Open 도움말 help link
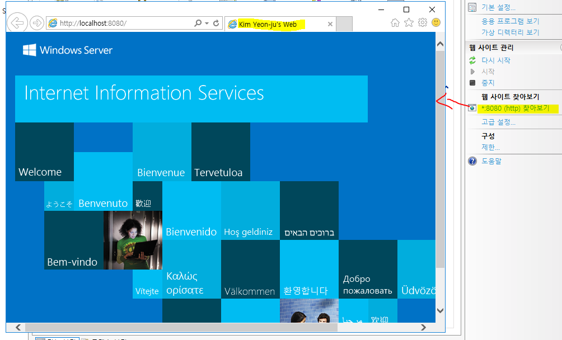The image size is (562, 340). pos(491,161)
